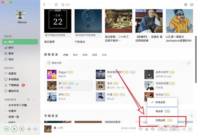Toggle loop playback mode icon
Image resolution: width=197 pixels, height=135 pixels.
point(35,129)
